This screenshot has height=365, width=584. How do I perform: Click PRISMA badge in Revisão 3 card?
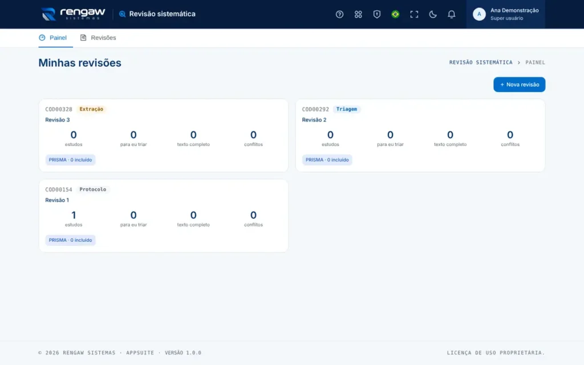(70, 160)
